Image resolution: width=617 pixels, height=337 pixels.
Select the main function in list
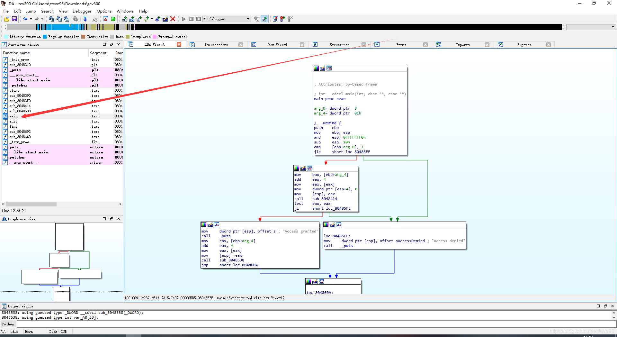pos(62,116)
